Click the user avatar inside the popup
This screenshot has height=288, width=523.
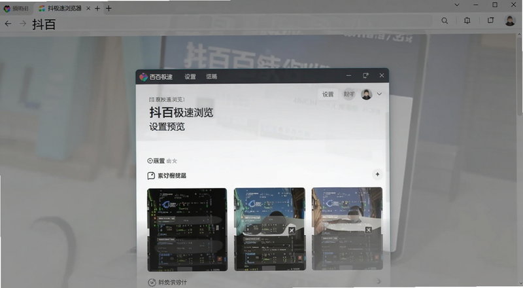click(366, 94)
